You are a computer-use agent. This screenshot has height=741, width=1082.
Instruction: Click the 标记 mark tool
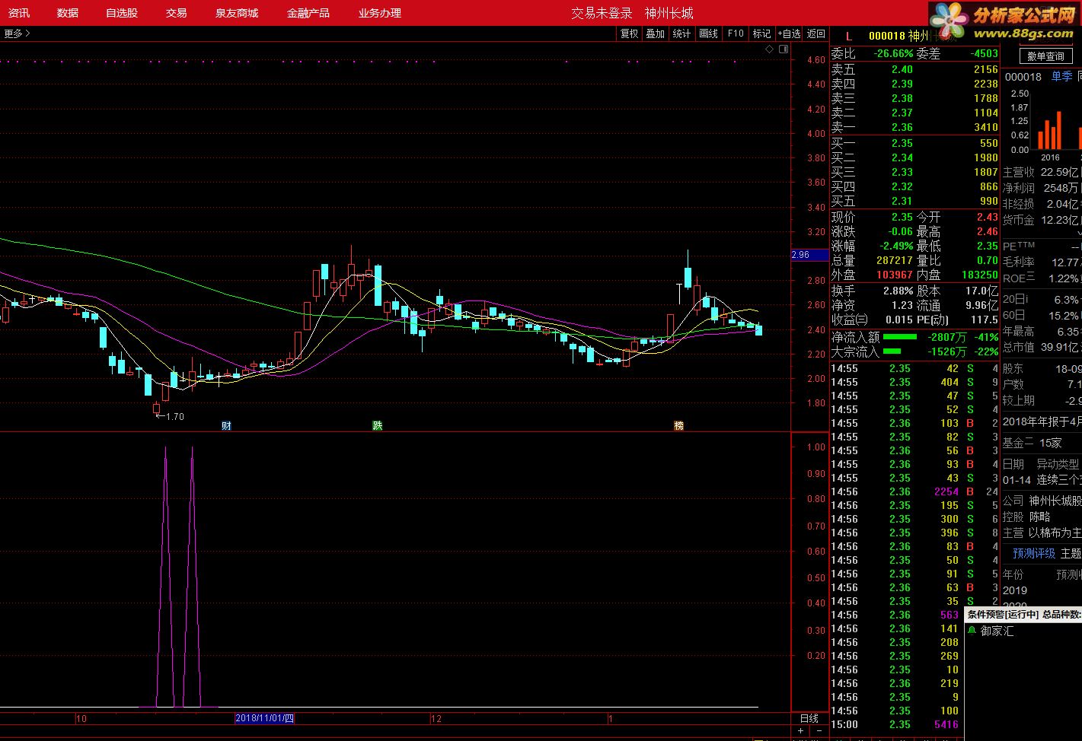[761, 33]
